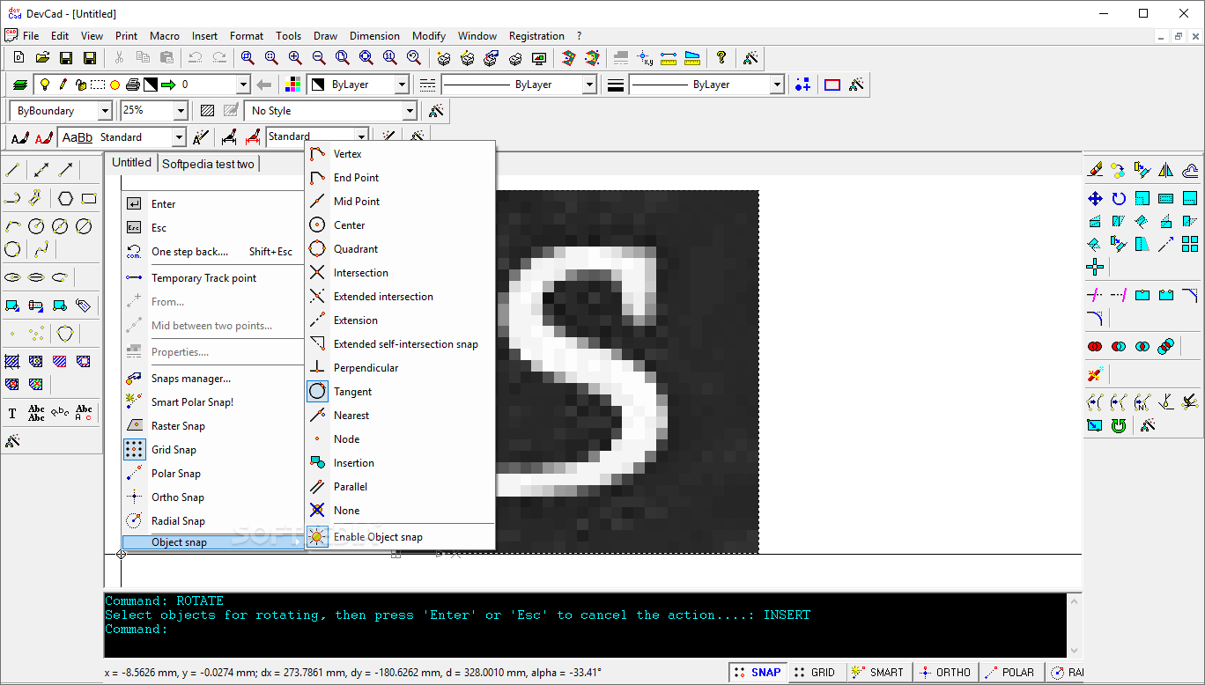The height and width of the screenshot is (685, 1205).
Task: Select the Move four-arrow tool
Action: (x=1095, y=198)
